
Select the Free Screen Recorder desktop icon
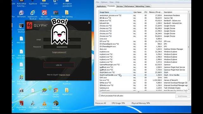pyautogui.click(x=21, y=93)
